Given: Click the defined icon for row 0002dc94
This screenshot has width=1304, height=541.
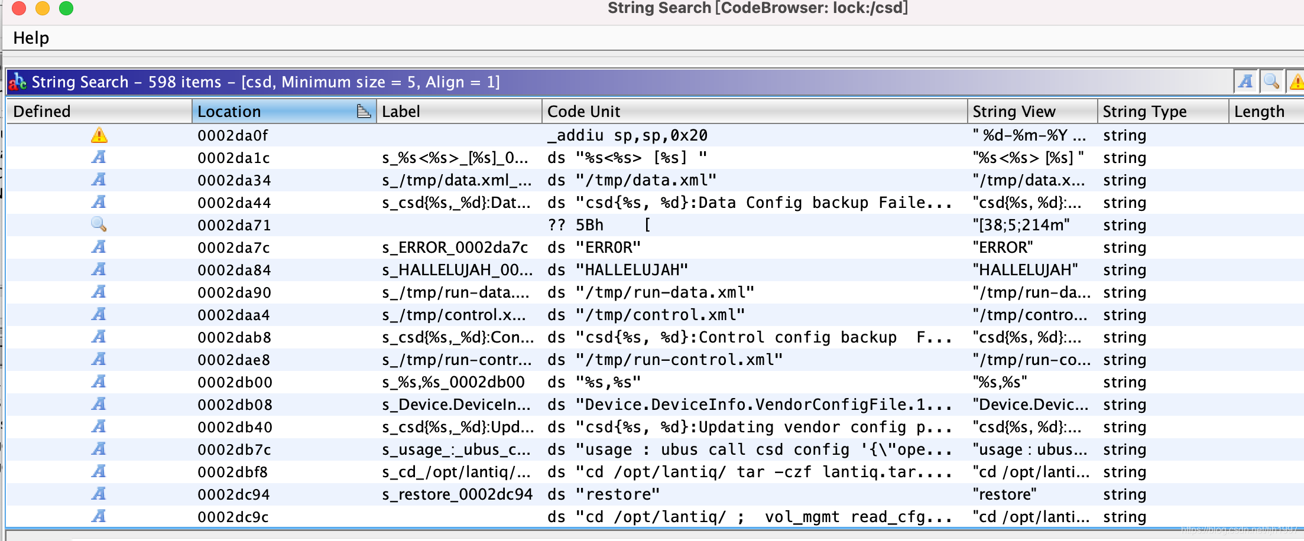Looking at the screenshot, I should (x=99, y=494).
